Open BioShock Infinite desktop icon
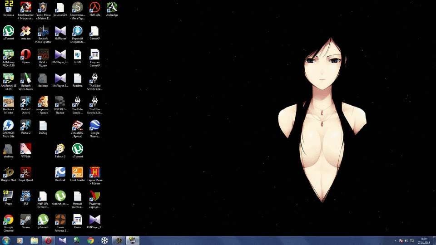 (x=8, y=101)
